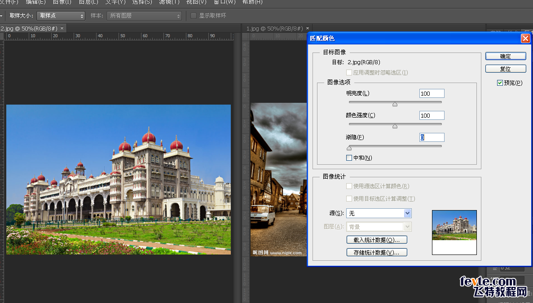
Task: Open the 编辑(E) menu
Action: [x=35, y=2]
